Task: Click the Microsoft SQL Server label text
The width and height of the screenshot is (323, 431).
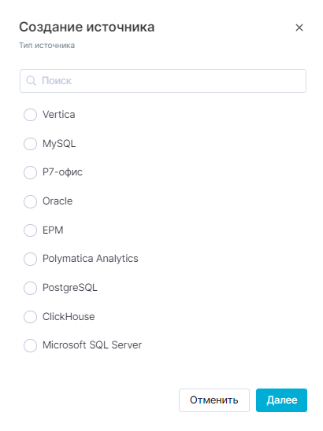Action: pos(92,345)
